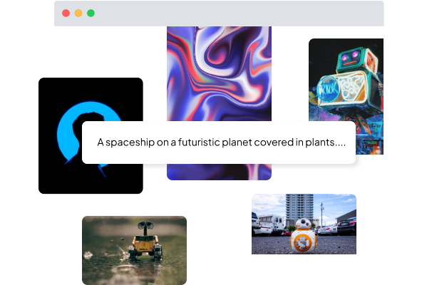Click the gray window title bar
Screen dimensions: 422x285
coord(219,14)
